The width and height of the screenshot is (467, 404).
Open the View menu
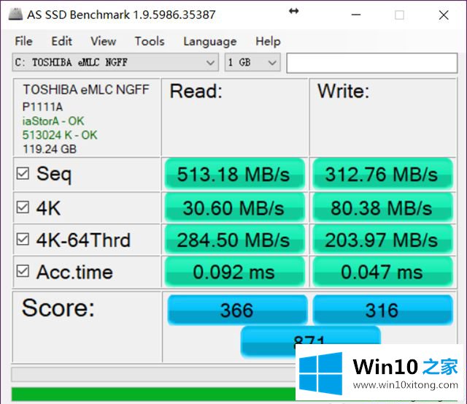(x=103, y=41)
